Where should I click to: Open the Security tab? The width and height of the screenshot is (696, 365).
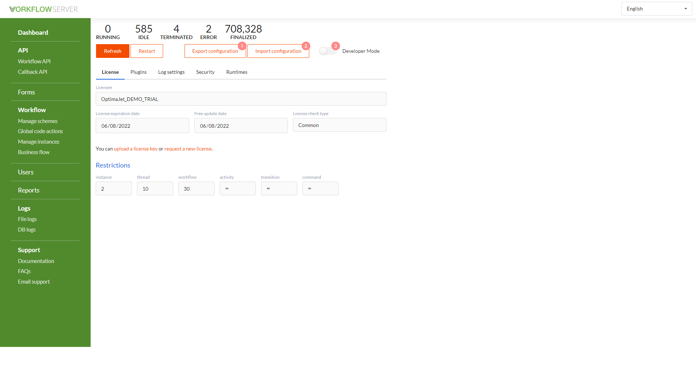point(206,72)
